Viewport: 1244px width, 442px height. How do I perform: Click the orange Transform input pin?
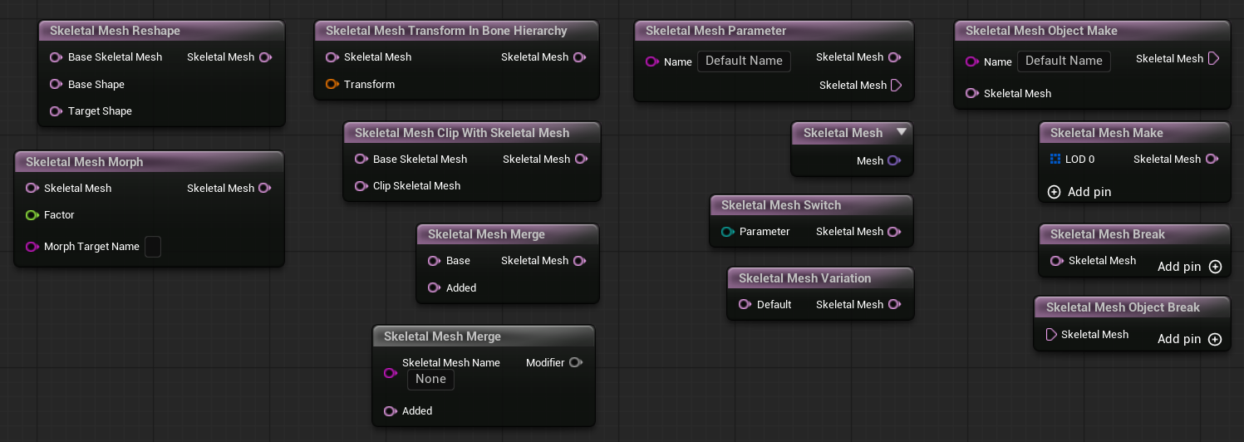[332, 84]
